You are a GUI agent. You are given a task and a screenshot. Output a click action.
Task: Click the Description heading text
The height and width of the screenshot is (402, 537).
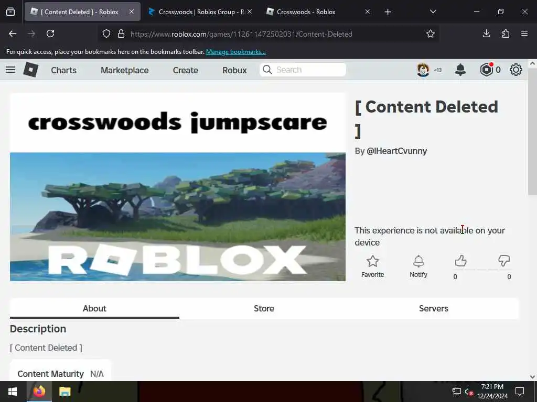tap(38, 329)
